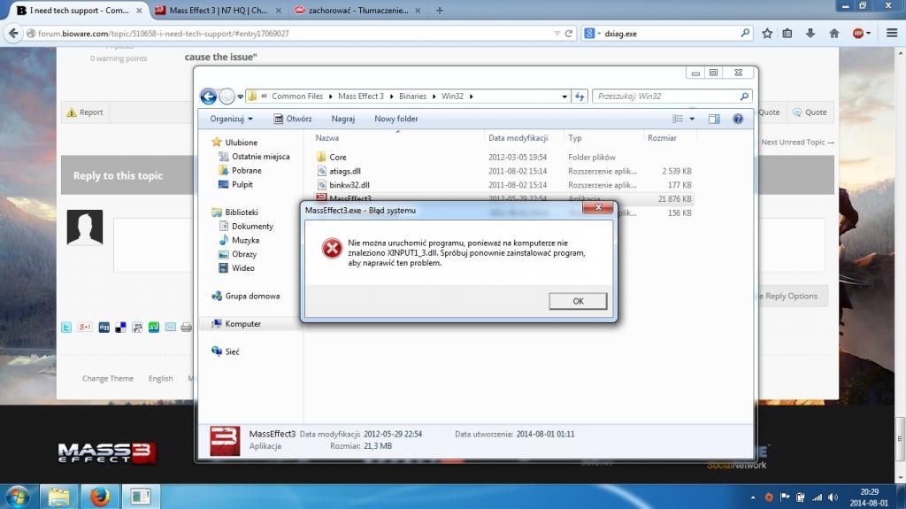Click Firefox taskbar icon

pos(99,497)
